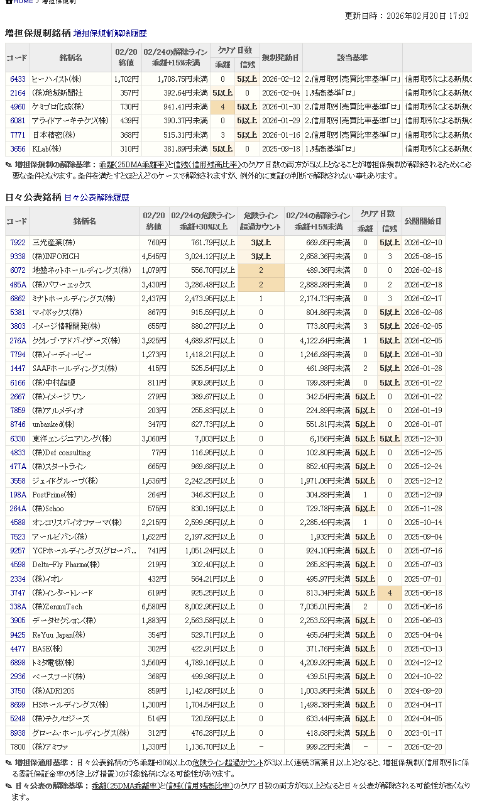477x803 pixels.
Task: Open stock code 9338 for INFORICH
Action: [x=18, y=257]
